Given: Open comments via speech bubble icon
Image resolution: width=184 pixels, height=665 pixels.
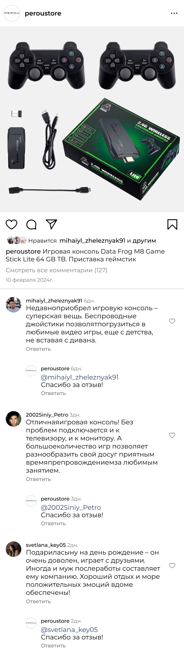Looking at the screenshot, I should (x=31, y=225).
